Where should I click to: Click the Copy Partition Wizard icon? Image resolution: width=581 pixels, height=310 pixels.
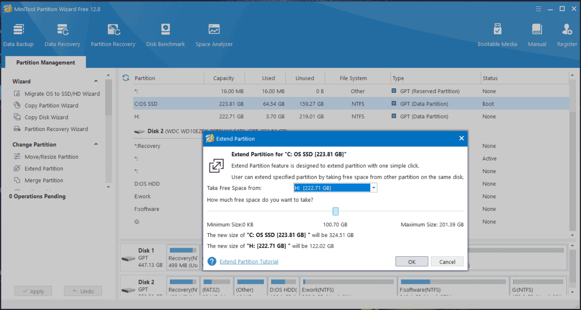pyautogui.click(x=17, y=105)
